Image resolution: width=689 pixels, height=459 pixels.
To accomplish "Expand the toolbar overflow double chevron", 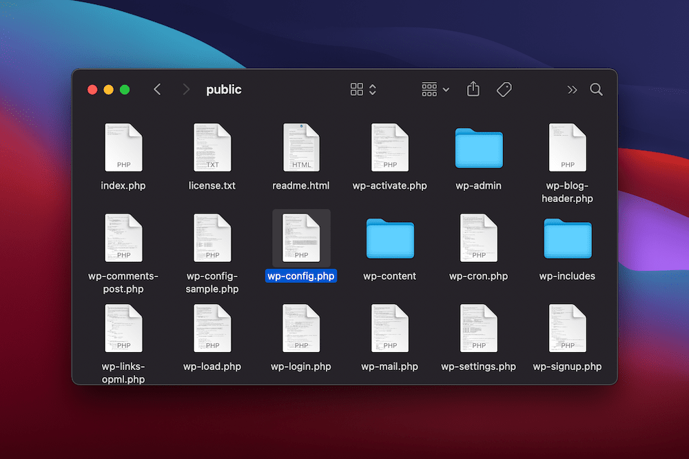I will tap(572, 90).
